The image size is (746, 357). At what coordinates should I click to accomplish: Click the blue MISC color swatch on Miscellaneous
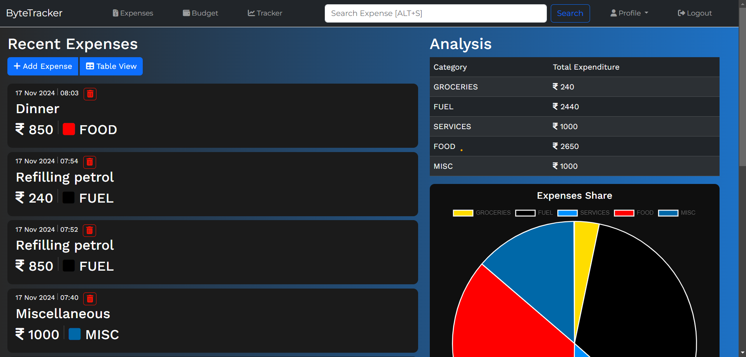(75, 334)
